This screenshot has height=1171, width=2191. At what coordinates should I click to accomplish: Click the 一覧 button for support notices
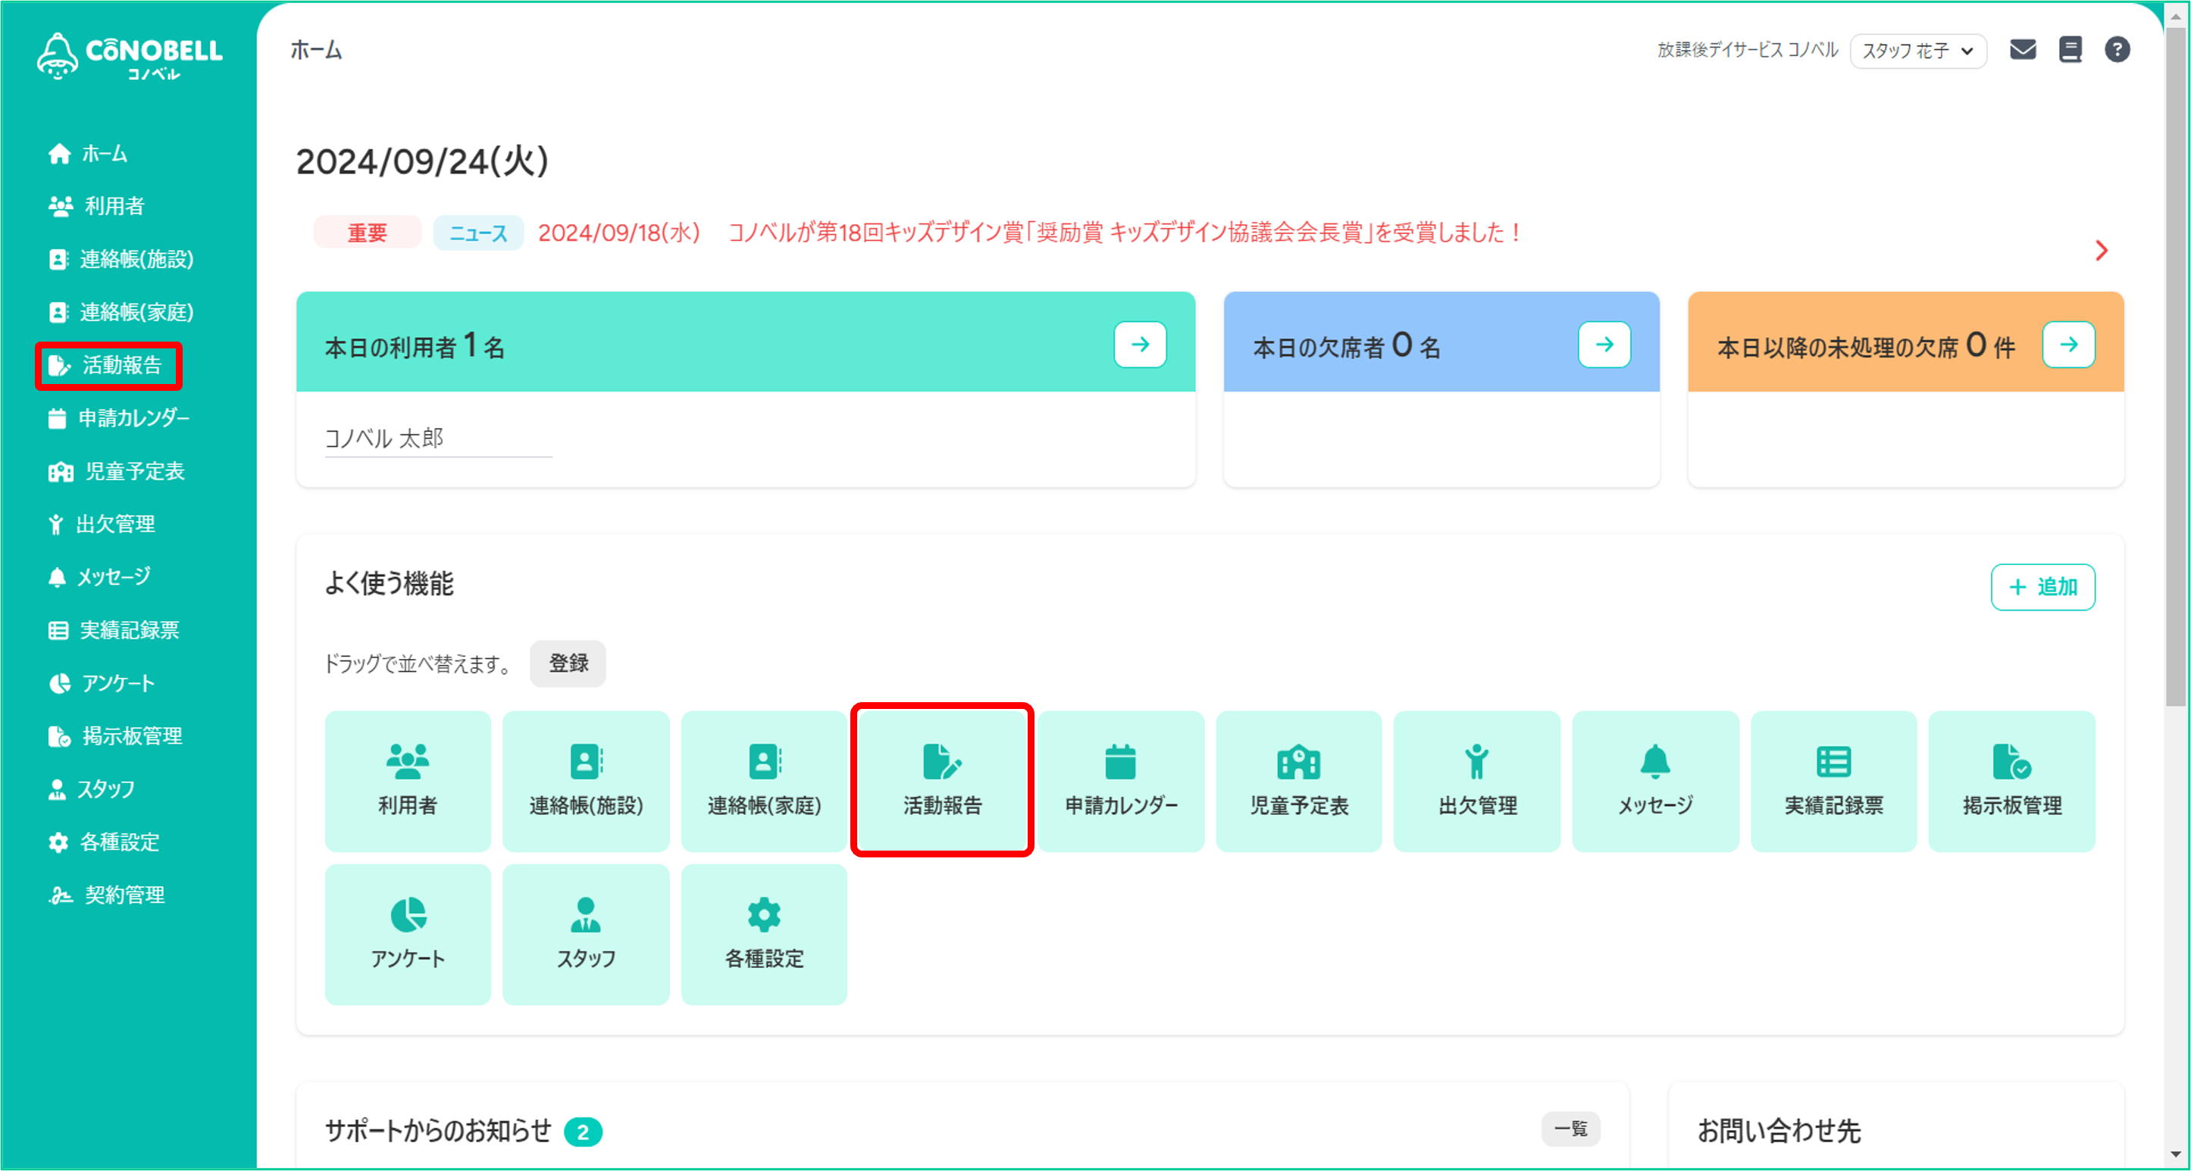[x=1570, y=1129]
